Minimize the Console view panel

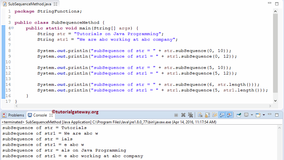[x=270, y=114]
